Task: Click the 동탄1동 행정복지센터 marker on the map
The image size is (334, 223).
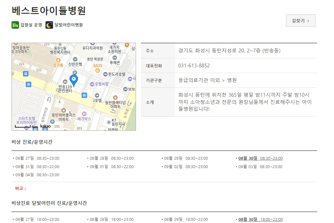Action: (x=60, y=44)
